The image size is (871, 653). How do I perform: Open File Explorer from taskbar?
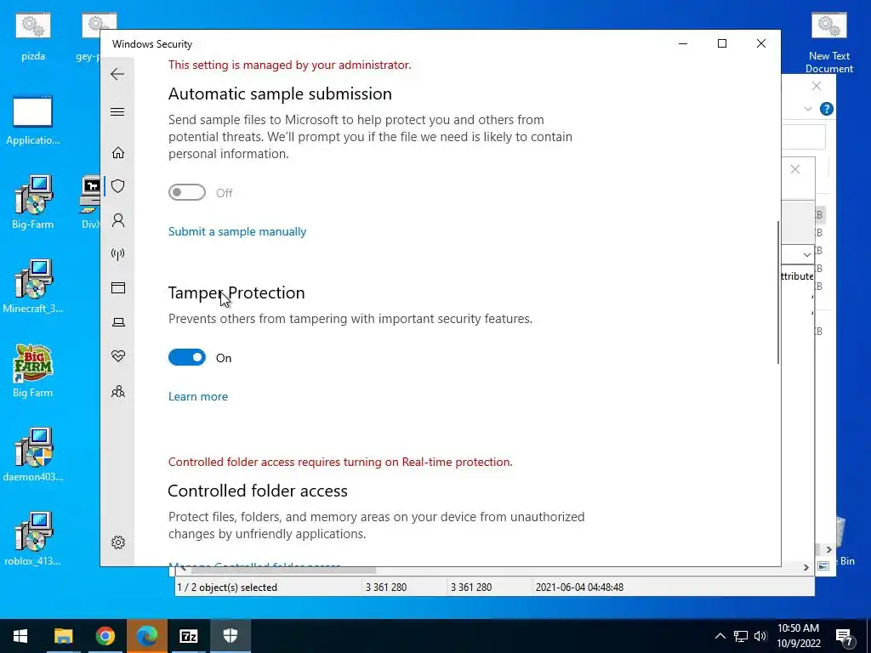(x=63, y=636)
